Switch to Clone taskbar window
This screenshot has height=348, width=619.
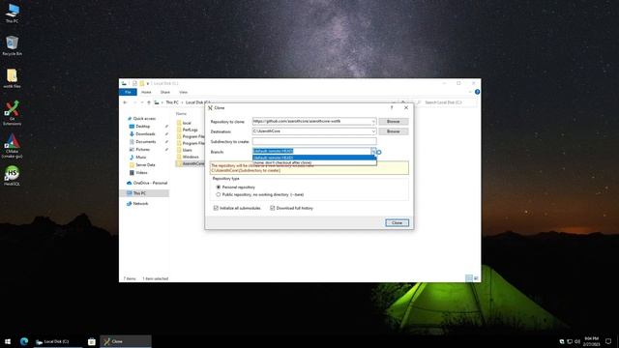click(x=126, y=341)
